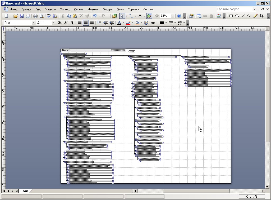Screen dimensions: 271x200
Task: Open the Файл menu
Action: pyautogui.click(x=14, y=9)
